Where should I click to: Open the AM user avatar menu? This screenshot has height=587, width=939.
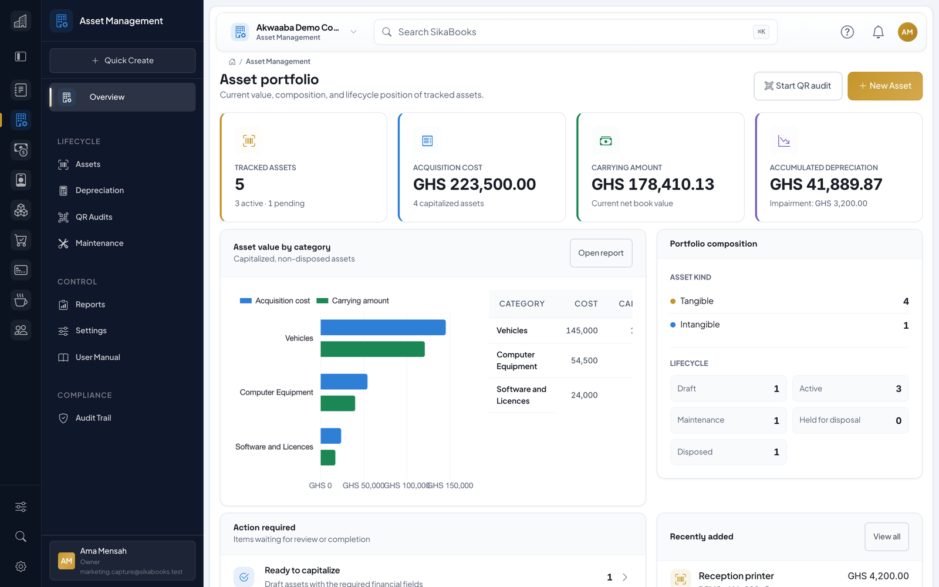click(x=907, y=32)
